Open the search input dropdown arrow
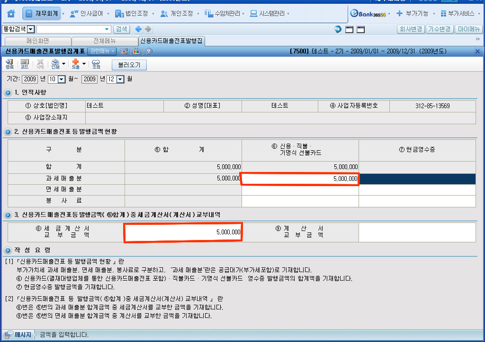The image size is (485, 342). point(107,29)
